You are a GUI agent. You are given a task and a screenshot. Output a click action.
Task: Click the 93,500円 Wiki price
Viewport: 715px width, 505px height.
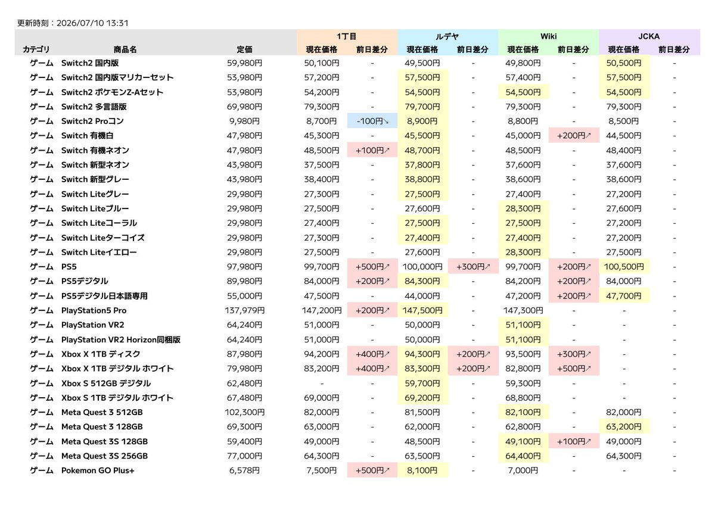point(523,354)
